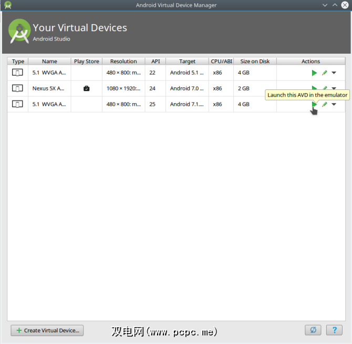Select the 5.1 WVGA name in API 25 row
Screen dimensions: 352x344
(49, 104)
